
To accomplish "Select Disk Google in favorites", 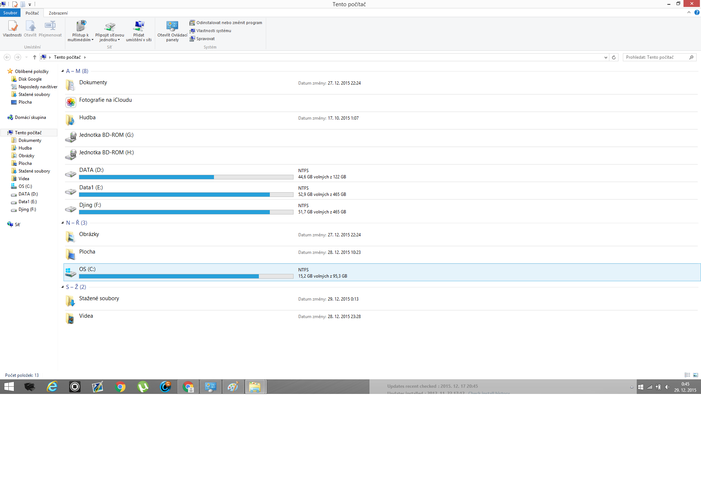I will tap(30, 79).
